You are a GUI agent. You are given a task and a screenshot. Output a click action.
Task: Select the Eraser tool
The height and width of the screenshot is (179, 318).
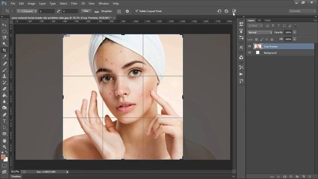pyautogui.click(x=4, y=89)
